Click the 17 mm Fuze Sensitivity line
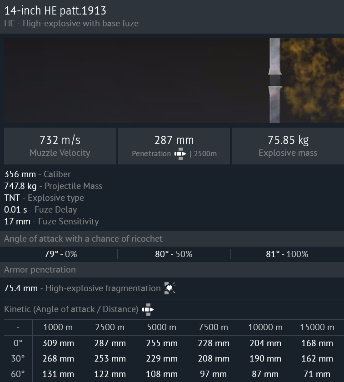The height and width of the screenshot is (382, 344). click(x=51, y=221)
